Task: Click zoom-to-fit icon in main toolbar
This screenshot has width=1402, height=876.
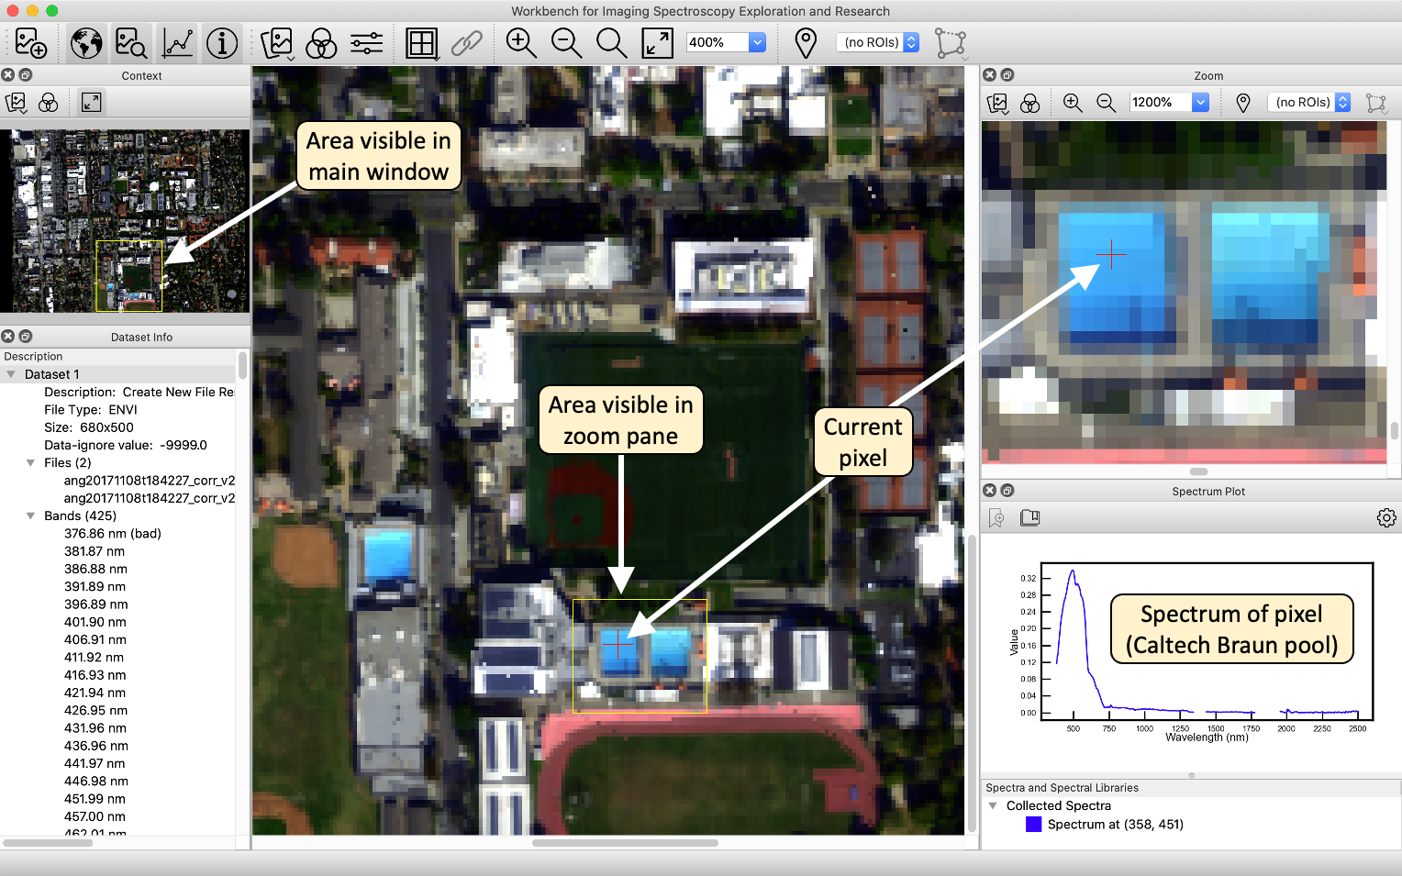Action: (657, 43)
